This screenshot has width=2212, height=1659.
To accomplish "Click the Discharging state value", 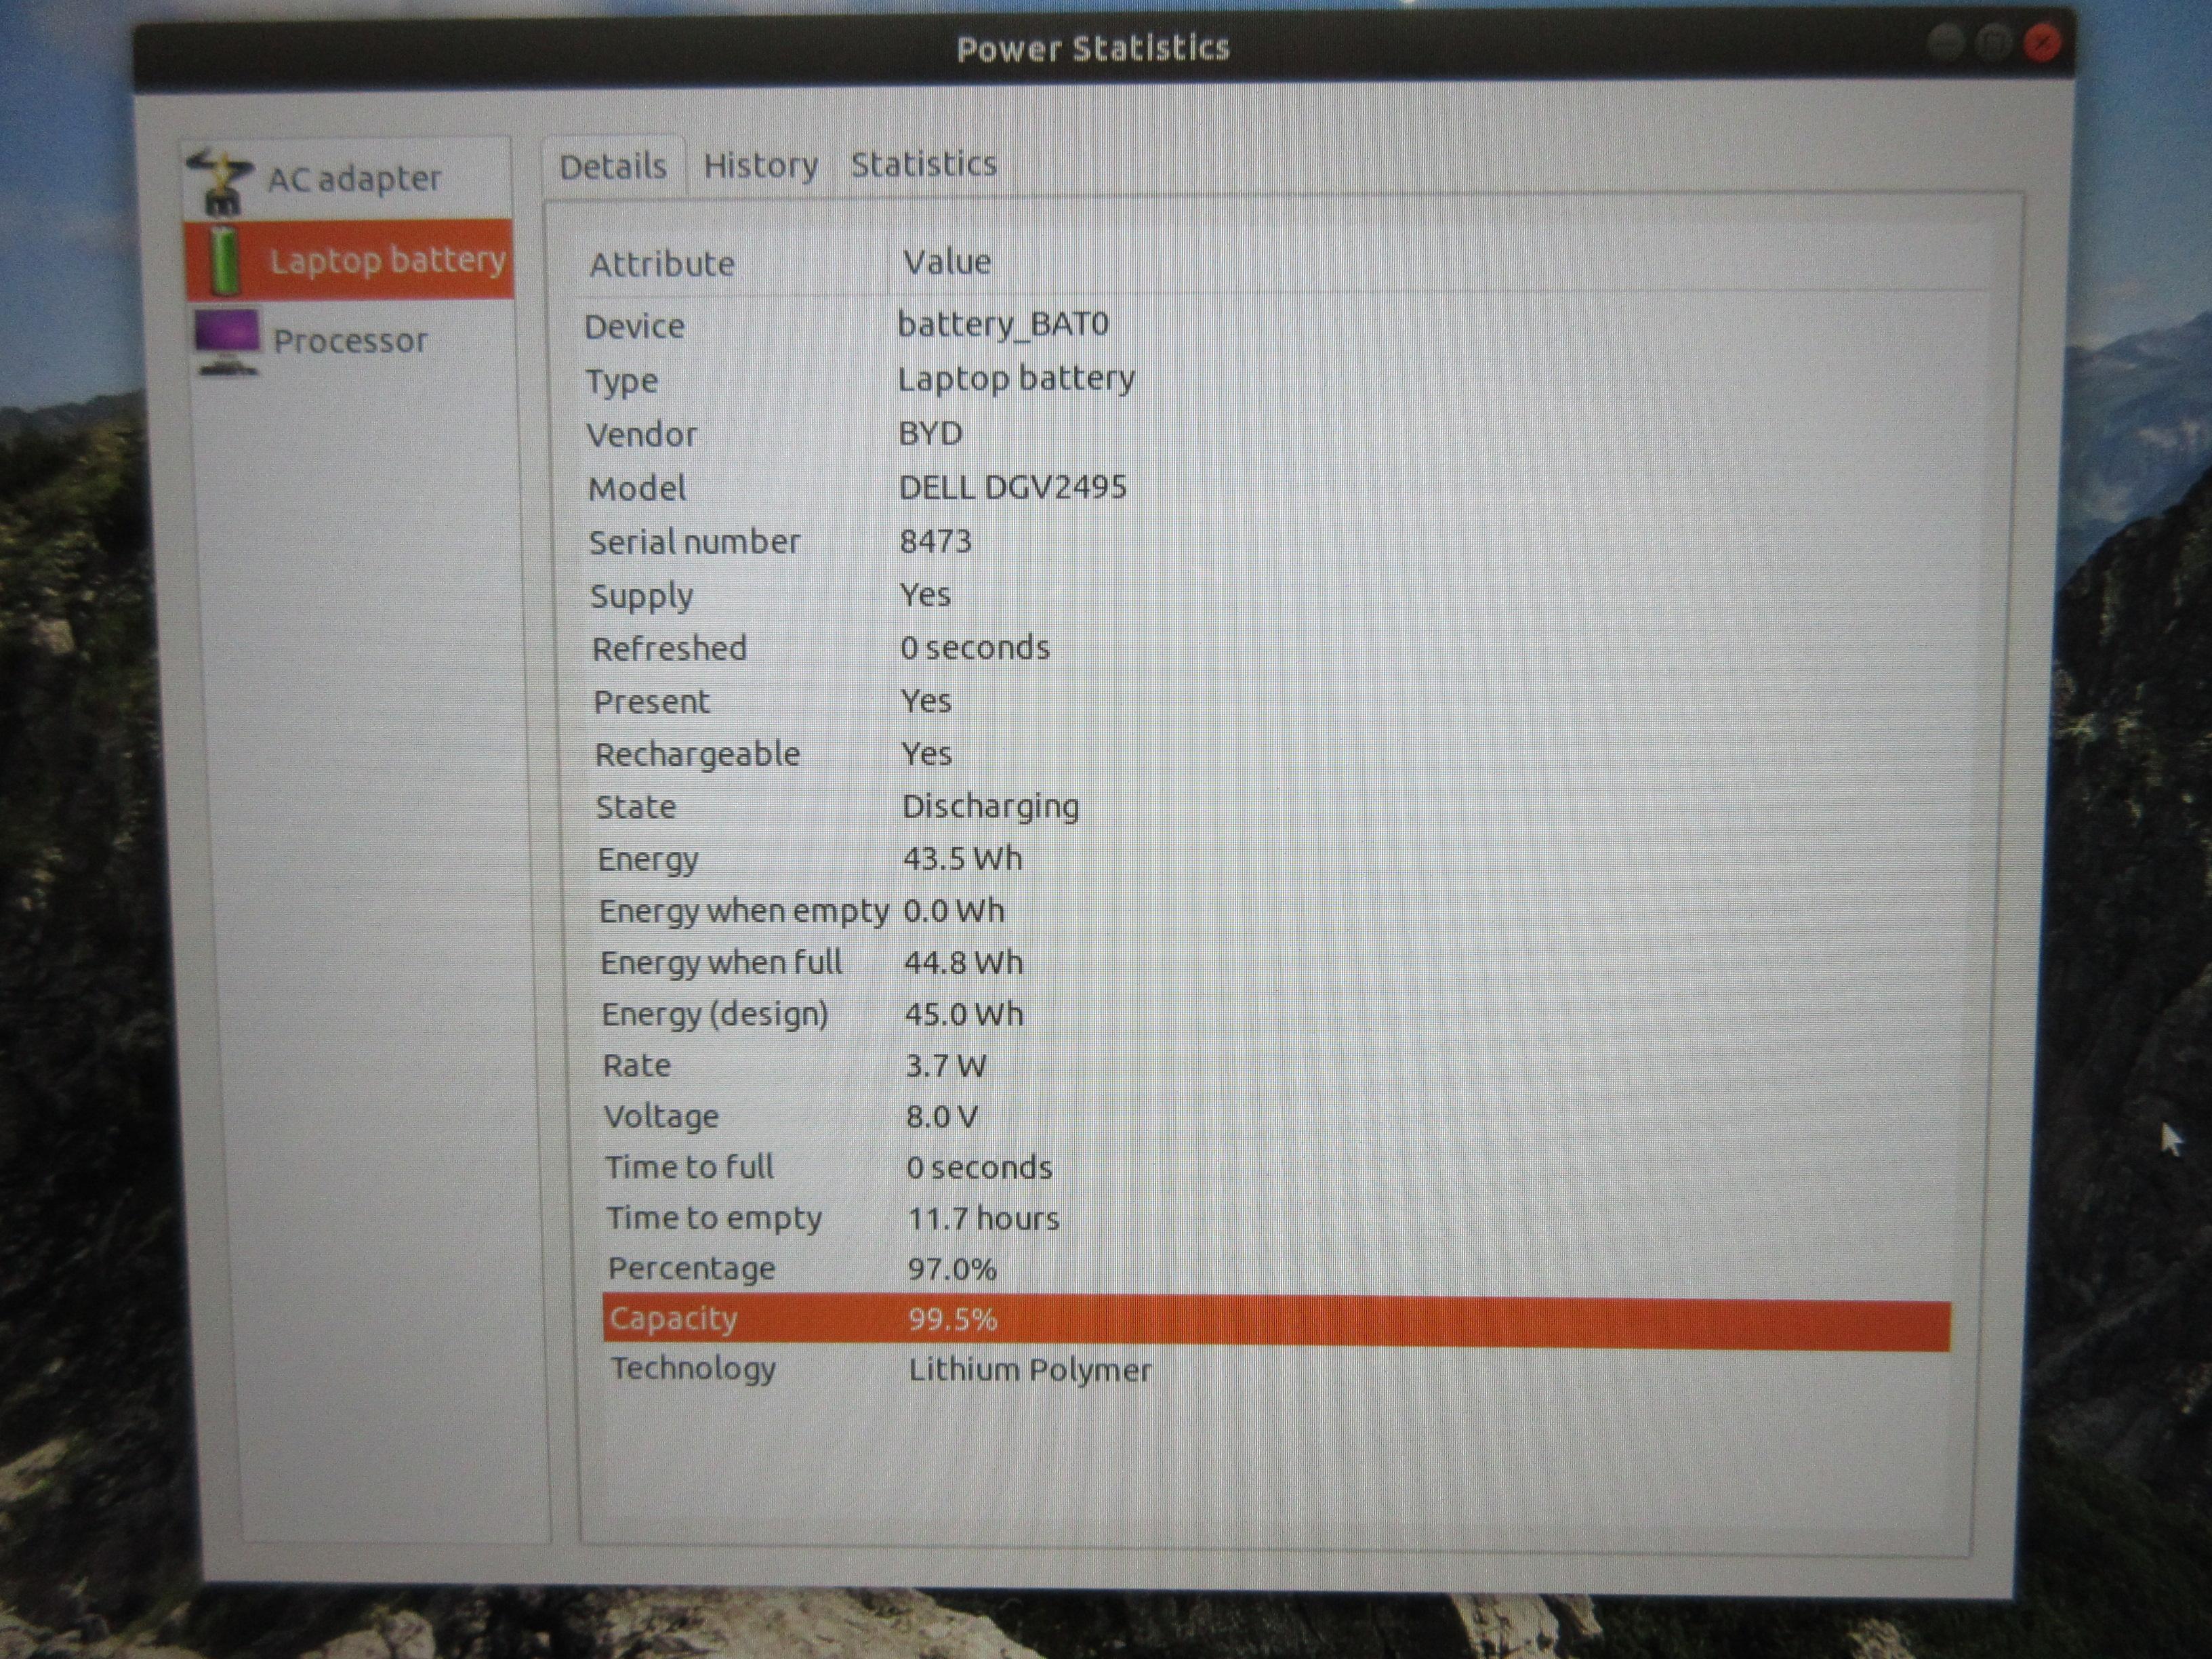I will click(990, 806).
